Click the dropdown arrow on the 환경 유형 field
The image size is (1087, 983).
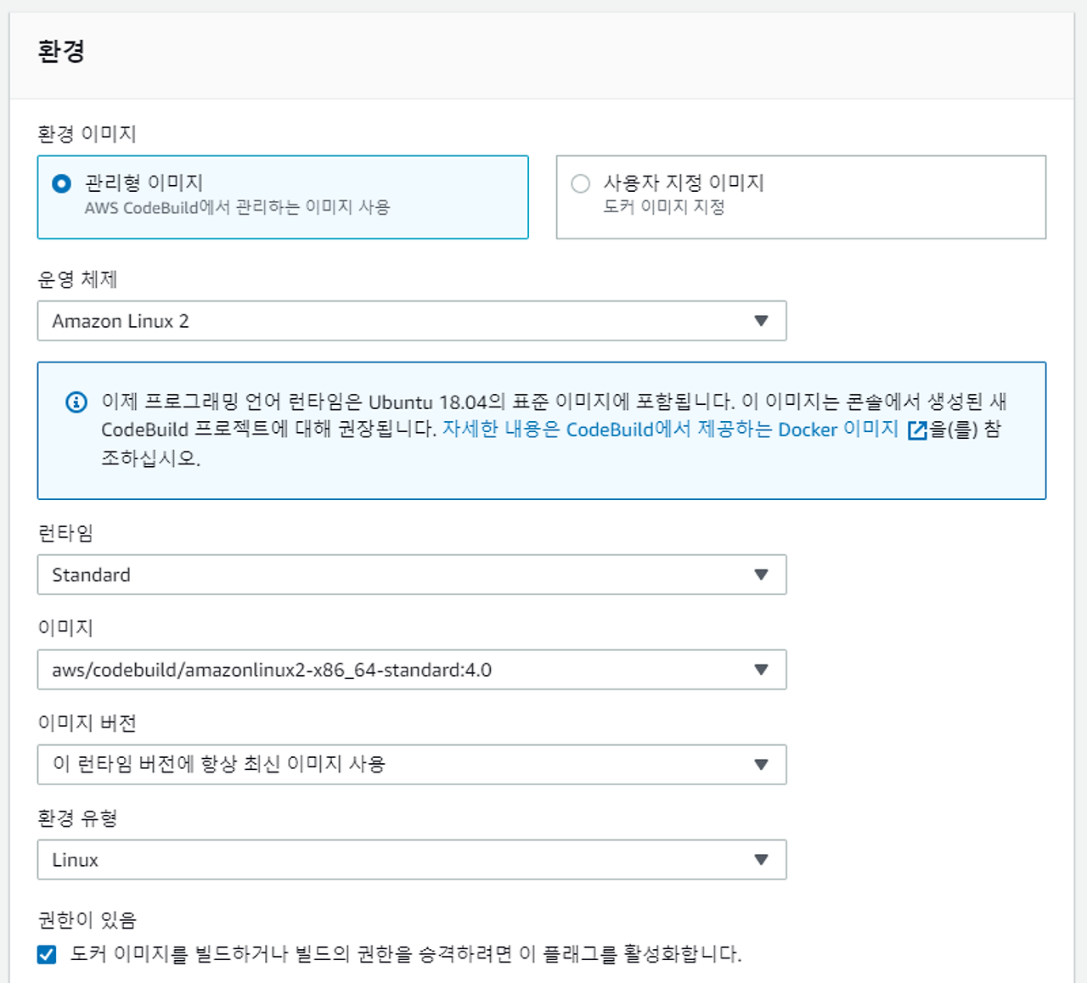pyautogui.click(x=762, y=860)
